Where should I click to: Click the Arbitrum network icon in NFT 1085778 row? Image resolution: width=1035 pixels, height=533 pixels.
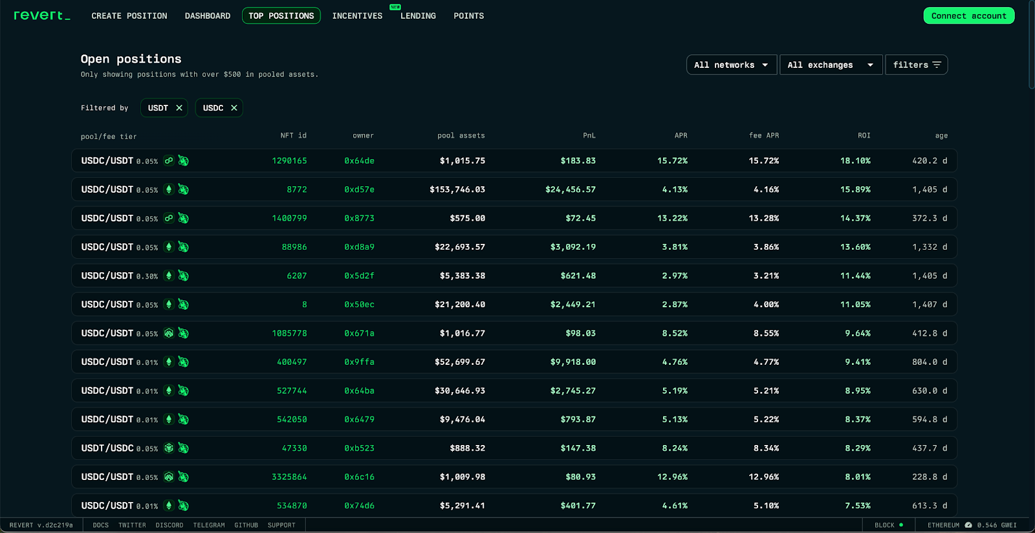(x=169, y=333)
